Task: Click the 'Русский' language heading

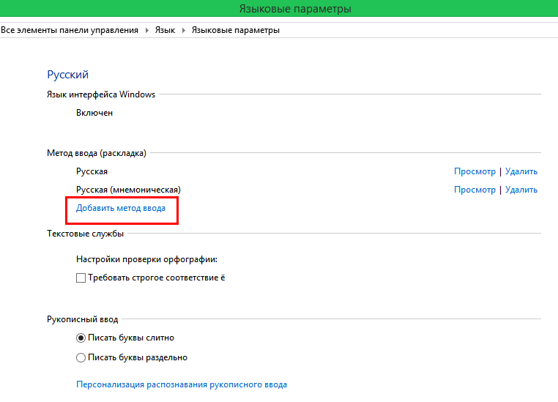Action: pyautogui.click(x=67, y=75)
